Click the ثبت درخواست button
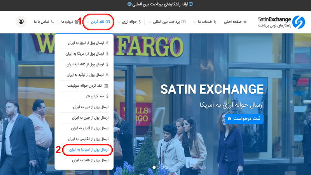The height and width of the screenshot is (175, 311). point(244,119)
